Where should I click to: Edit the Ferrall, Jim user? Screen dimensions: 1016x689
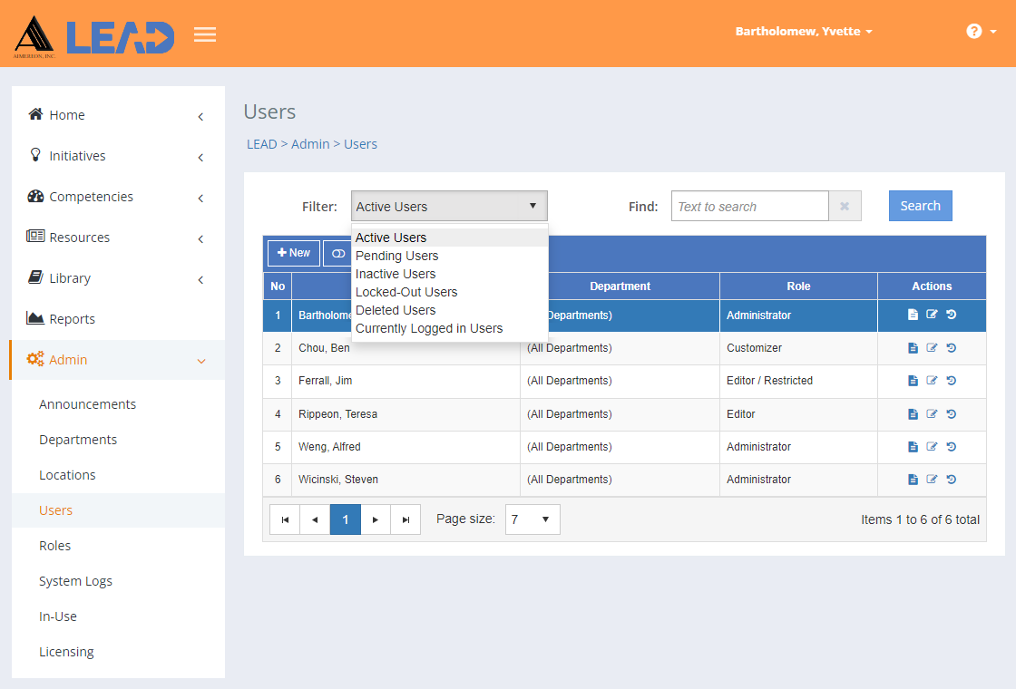(932, 380)
